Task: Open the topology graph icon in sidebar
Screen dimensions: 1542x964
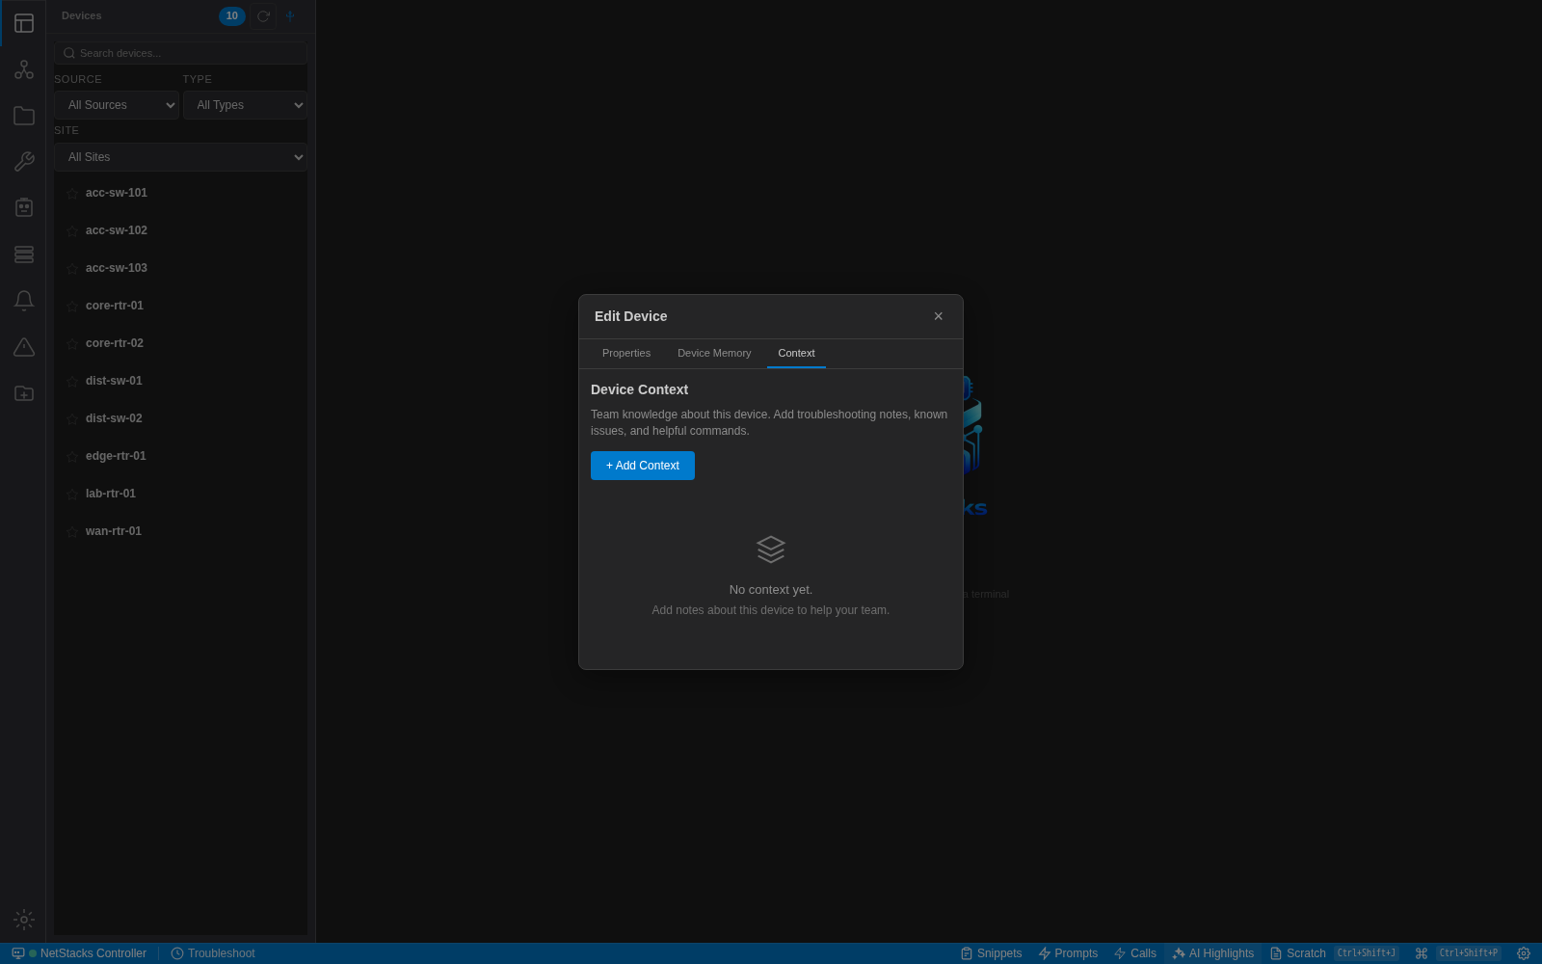Action: pyautogui.click(x=24, y=69)
